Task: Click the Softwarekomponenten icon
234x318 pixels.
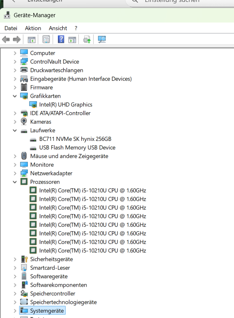Action: coord(24,284)
